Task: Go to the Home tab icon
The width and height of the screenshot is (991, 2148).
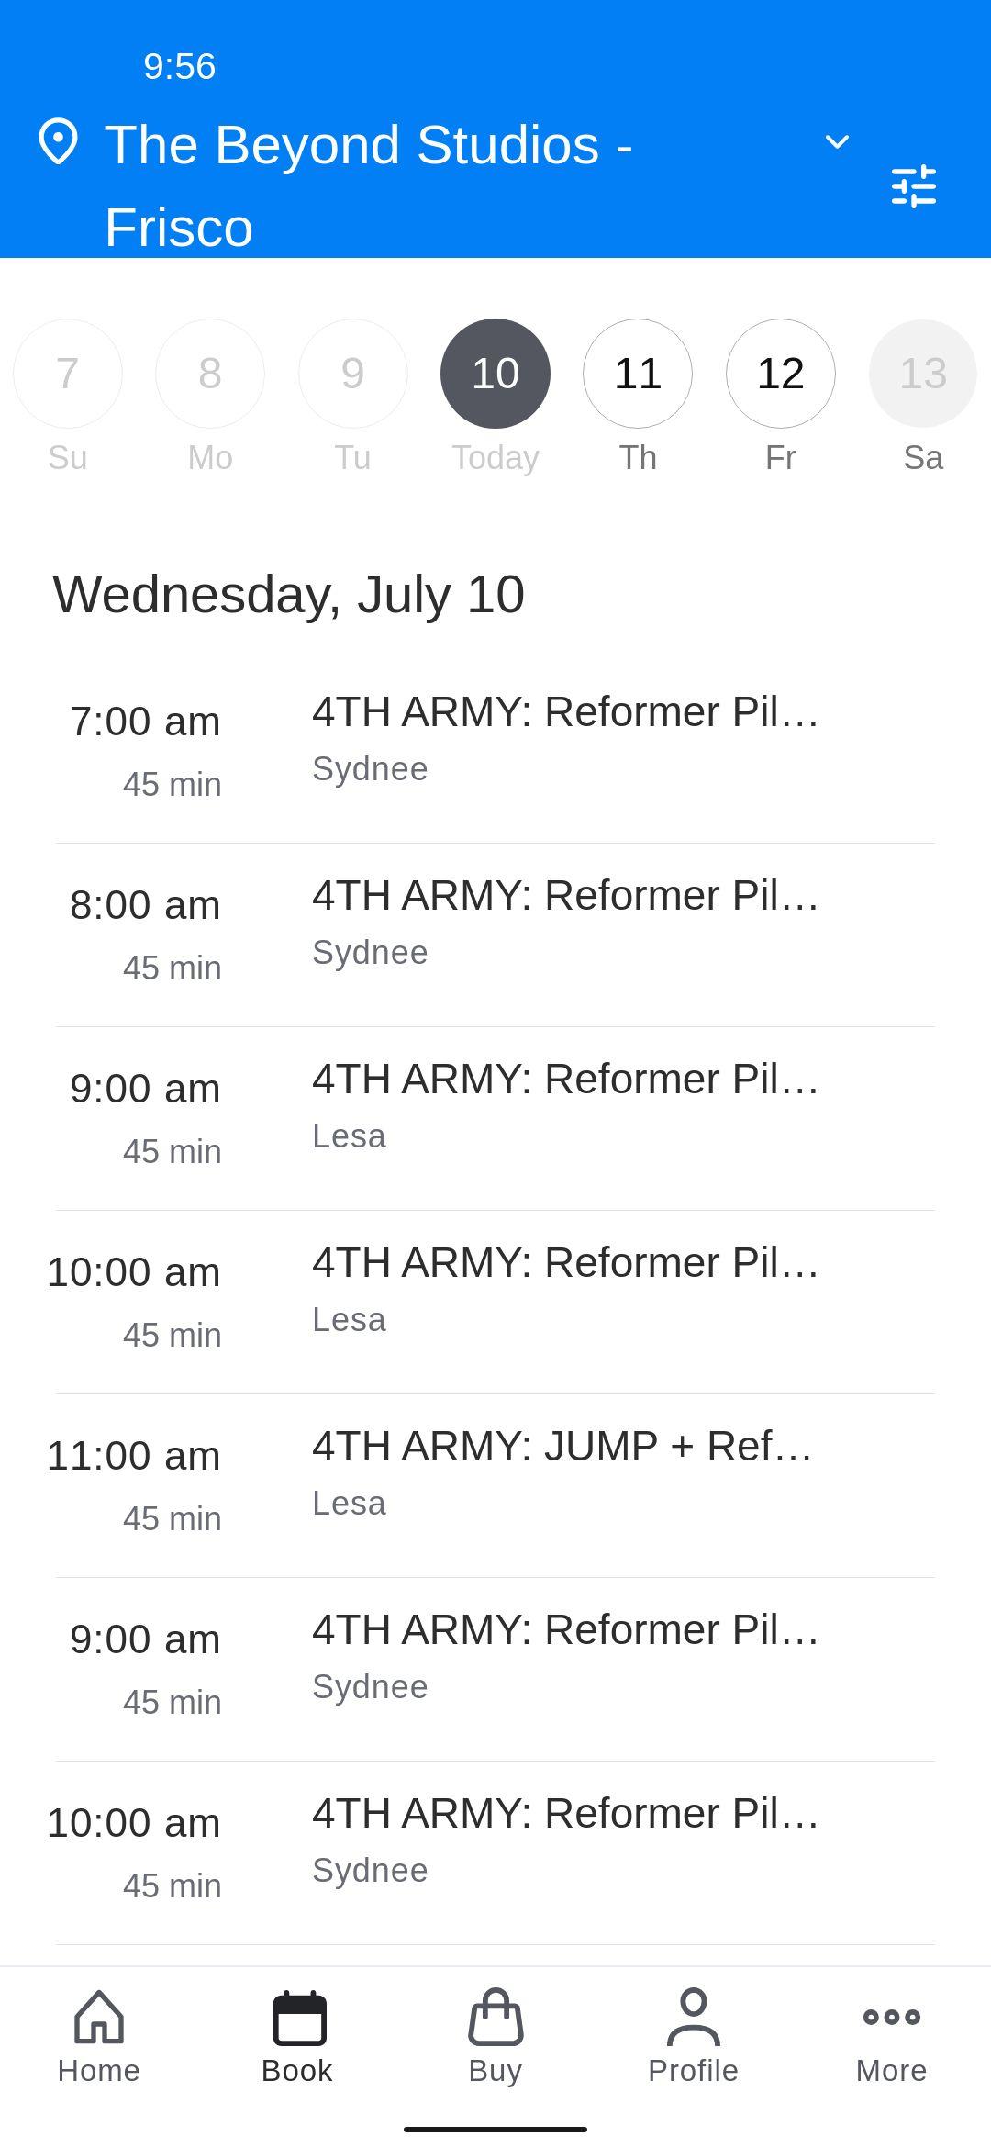Action: (99, 2017)
